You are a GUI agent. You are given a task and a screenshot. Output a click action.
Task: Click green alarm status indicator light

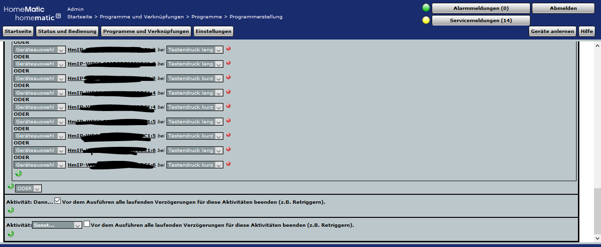pos(426,8)
